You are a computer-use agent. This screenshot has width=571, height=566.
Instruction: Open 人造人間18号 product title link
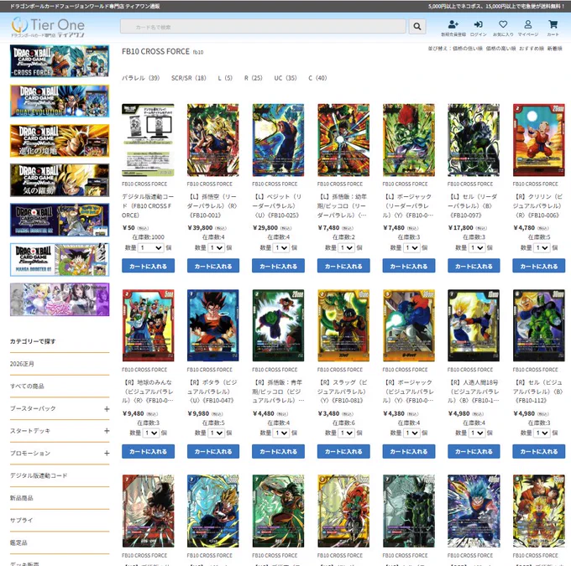click(474, 392)
